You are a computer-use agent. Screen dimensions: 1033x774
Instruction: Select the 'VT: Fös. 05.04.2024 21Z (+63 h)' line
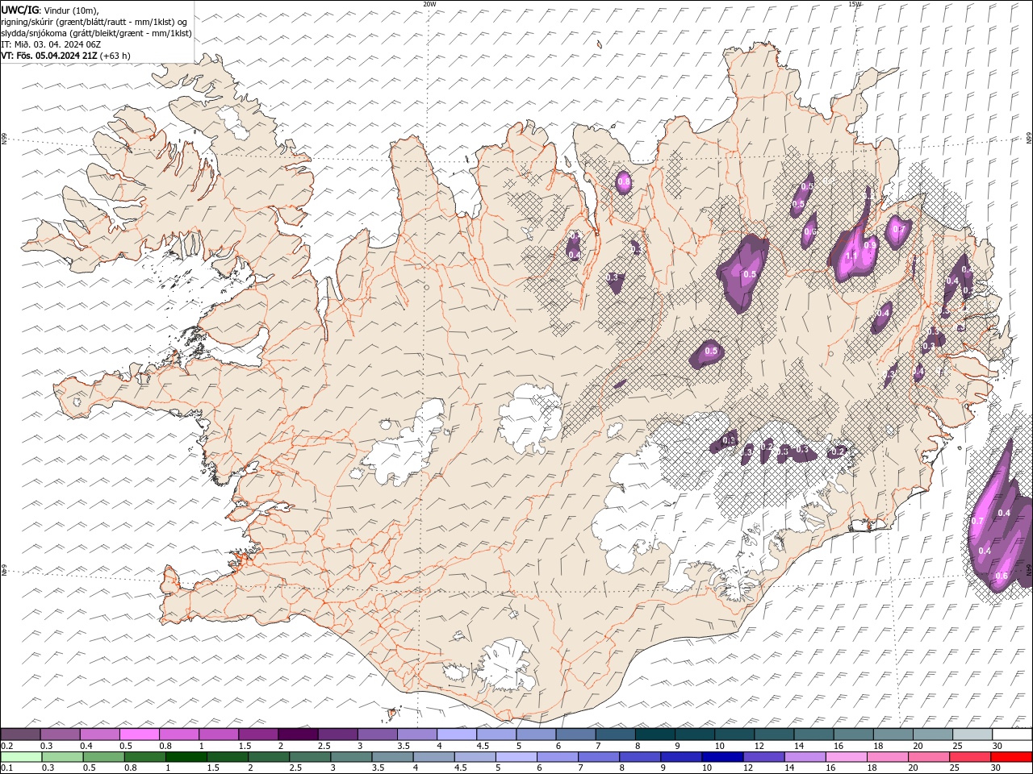[x=66, y=56]
